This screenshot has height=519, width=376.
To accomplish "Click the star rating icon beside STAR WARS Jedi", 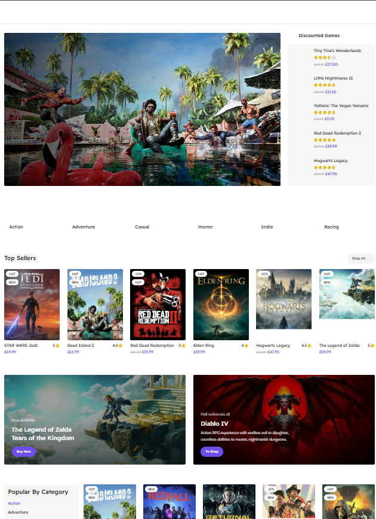I will coord(57,346).
